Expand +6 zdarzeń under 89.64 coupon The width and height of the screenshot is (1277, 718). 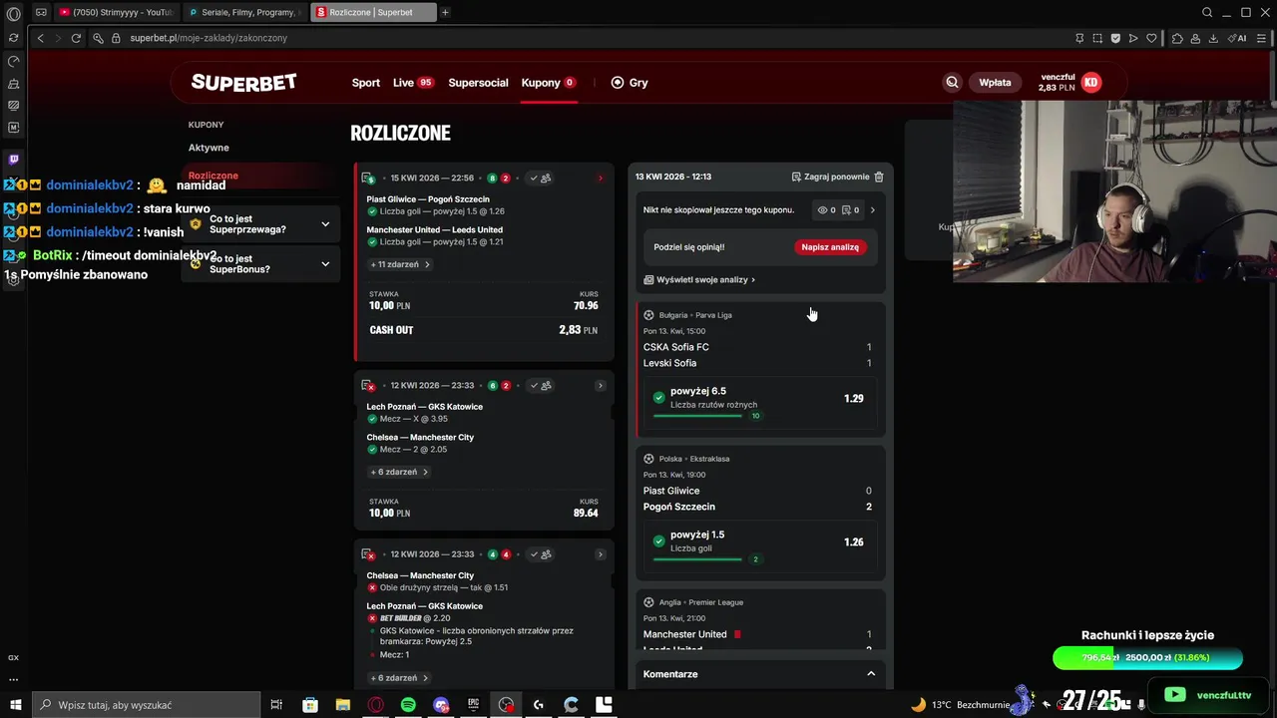[x=399, y=472]
